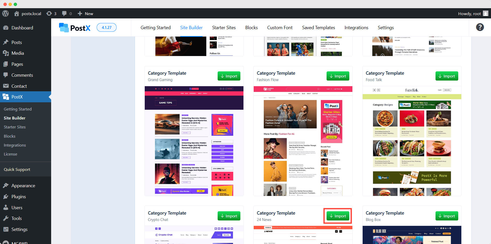Preview 24 News template thumbnail
491x244 pixels.
[x=303, y=235]
